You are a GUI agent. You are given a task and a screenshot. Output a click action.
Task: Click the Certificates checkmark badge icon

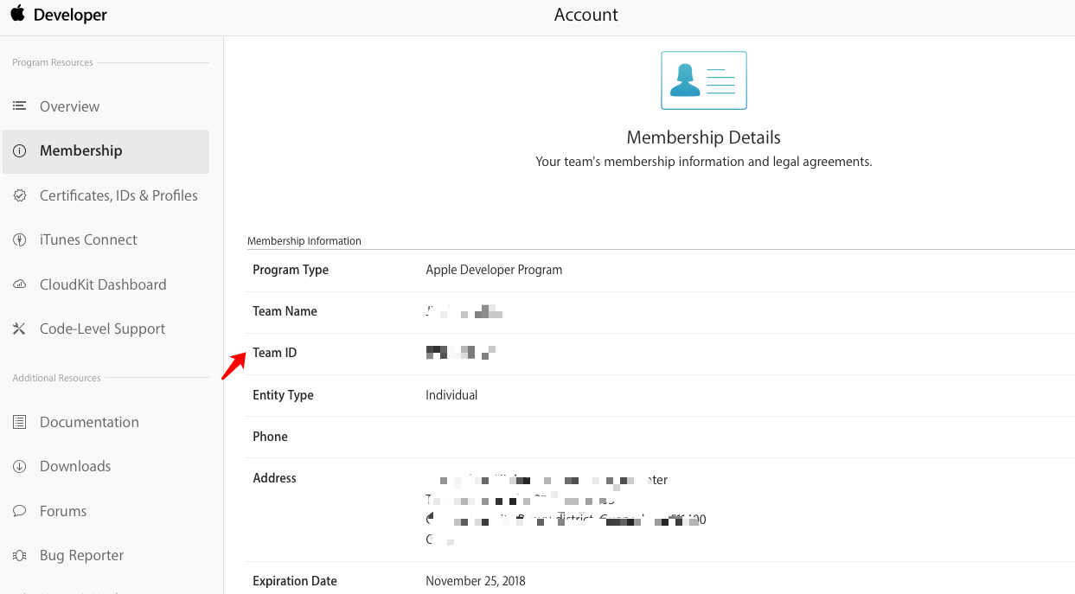(x=20, y=195)
